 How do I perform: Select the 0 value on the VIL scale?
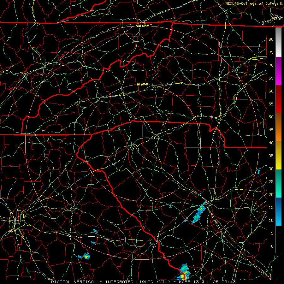(x=272, y=246)
